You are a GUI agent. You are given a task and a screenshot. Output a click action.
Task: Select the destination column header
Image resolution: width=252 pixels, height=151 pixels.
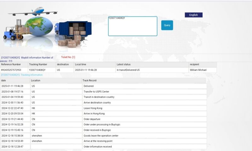pos(65,64)
